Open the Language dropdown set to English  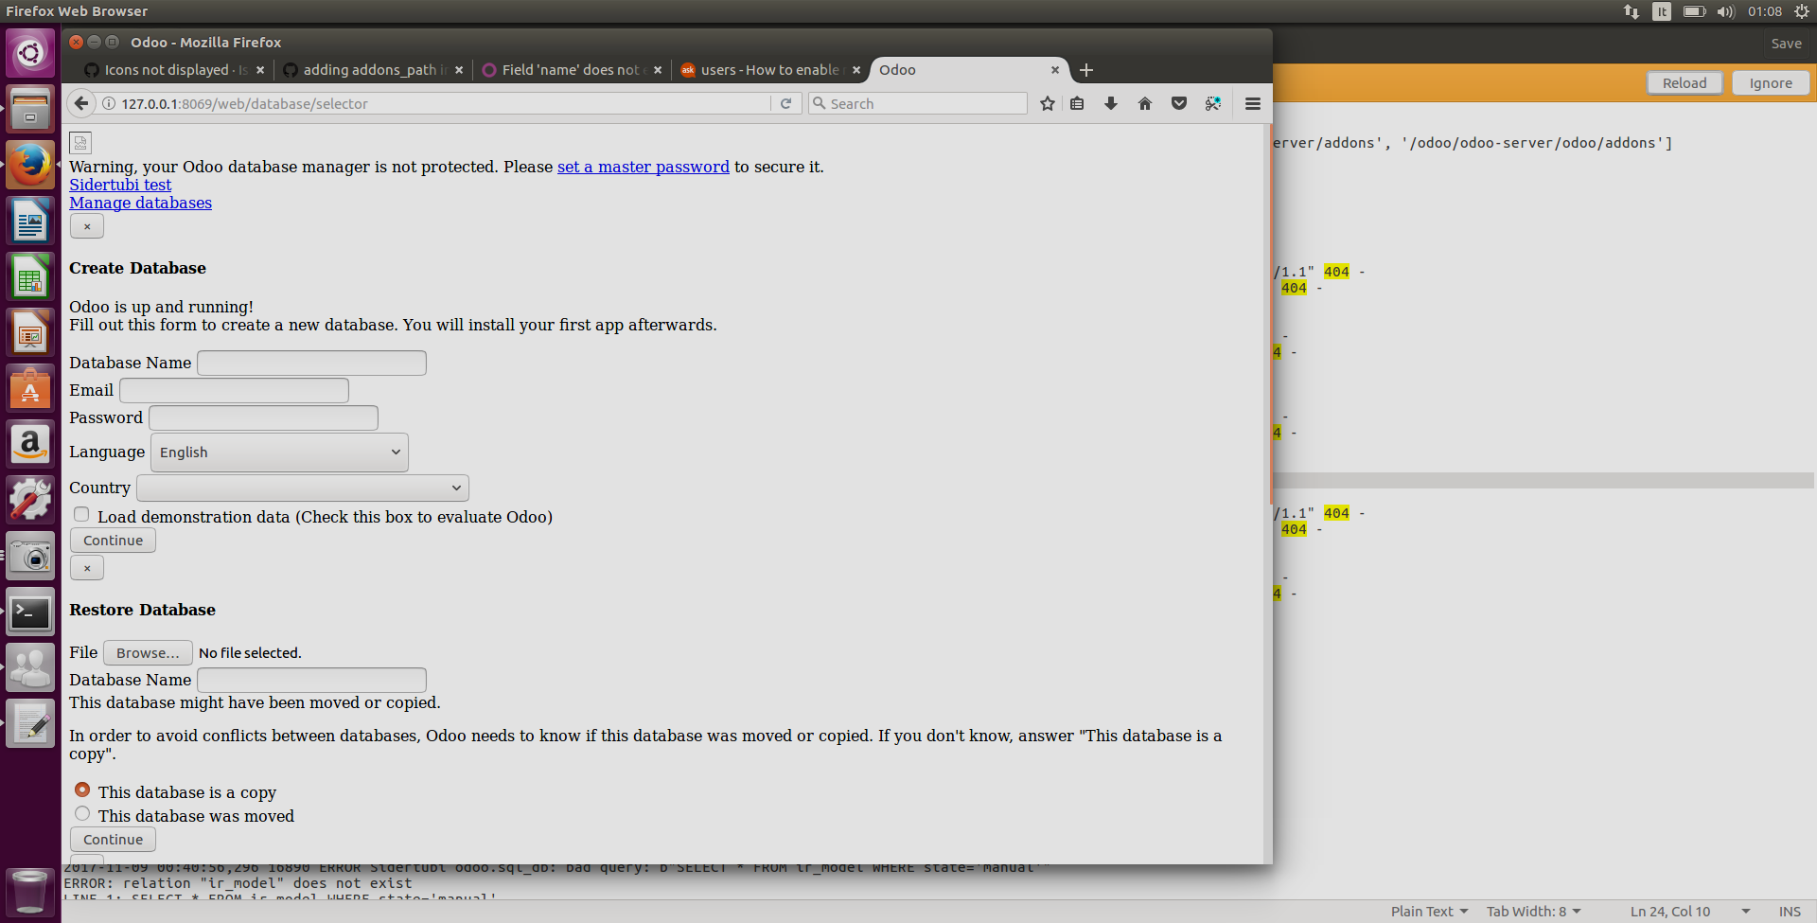coord(278,452)
